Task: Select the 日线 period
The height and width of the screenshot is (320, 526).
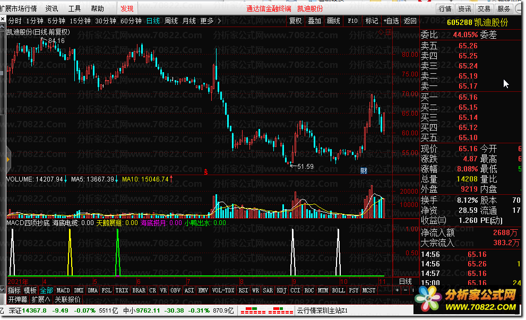Action: coord(153,21)
